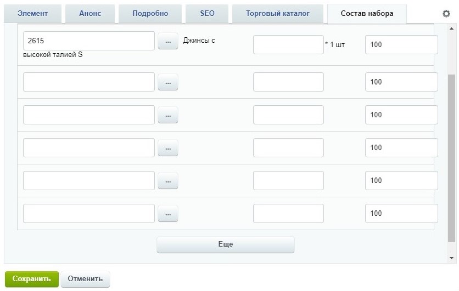
Task: Click the ellipsis button in the second row
Action: pos(168,82)
